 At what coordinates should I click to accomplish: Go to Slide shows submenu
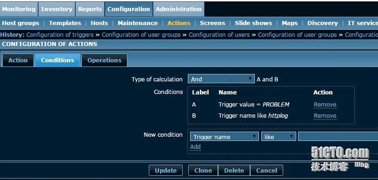click(253, 23)
